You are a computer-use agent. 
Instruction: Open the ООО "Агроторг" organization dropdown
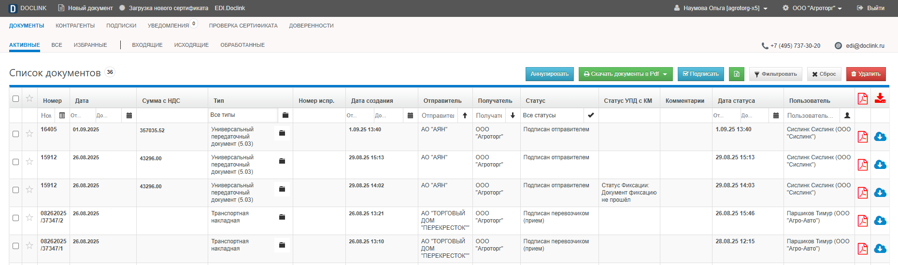coord(812,8)
